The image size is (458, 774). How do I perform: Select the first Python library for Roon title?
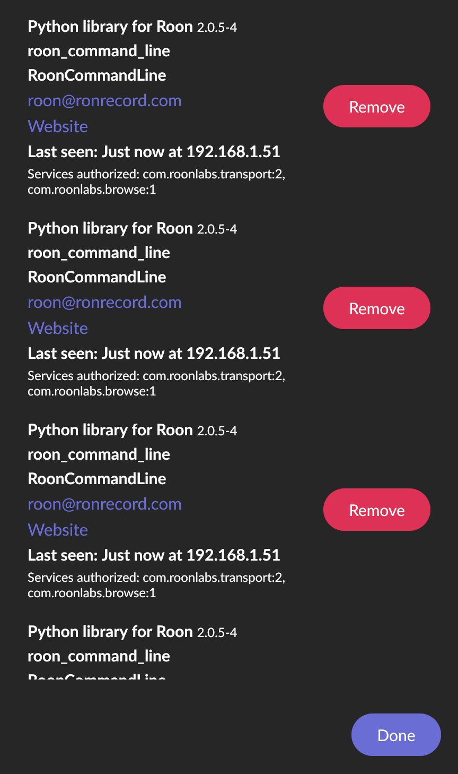[110, 27]
